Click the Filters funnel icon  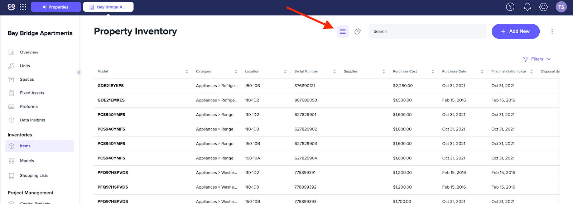(526, 59)
